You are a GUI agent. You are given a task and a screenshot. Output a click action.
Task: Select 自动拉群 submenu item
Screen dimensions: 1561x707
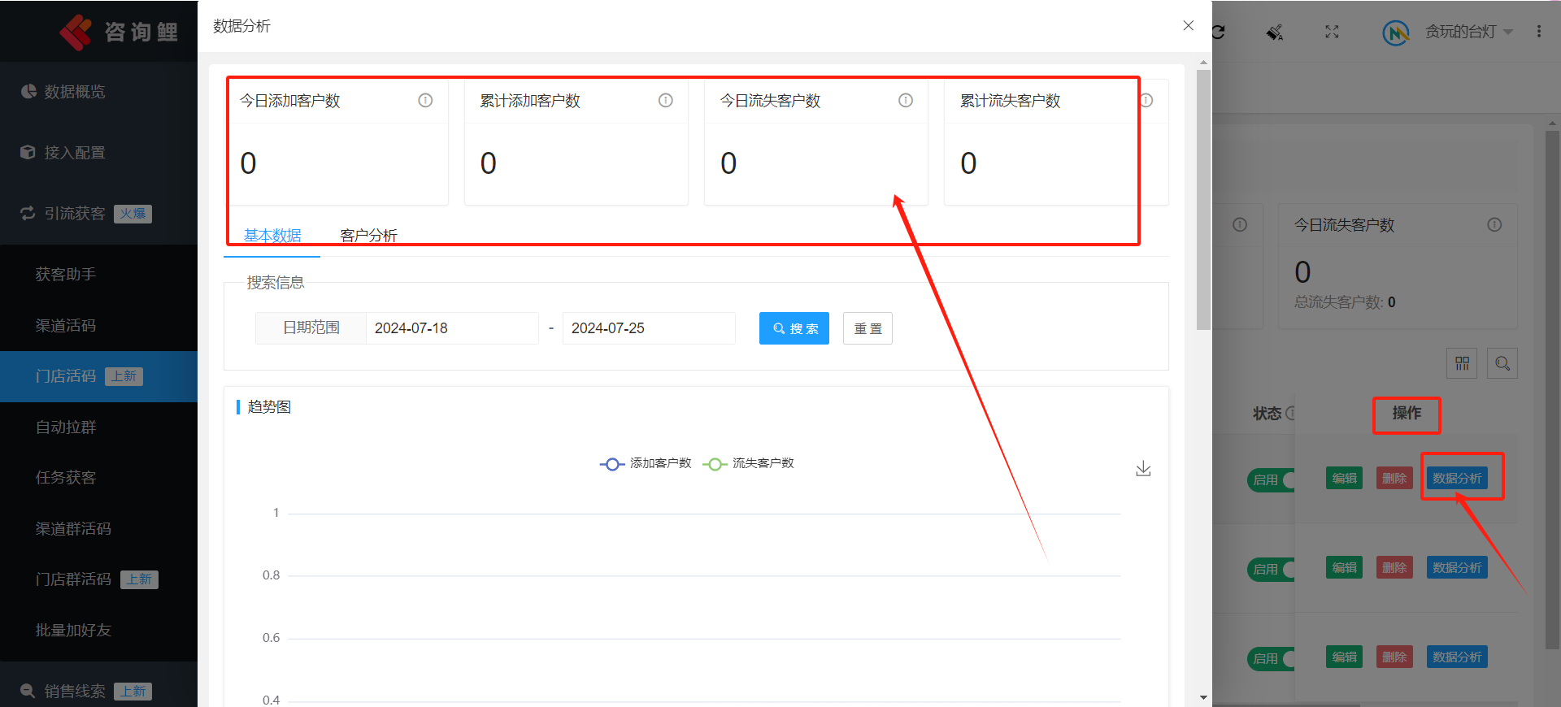tap(98, 427)
